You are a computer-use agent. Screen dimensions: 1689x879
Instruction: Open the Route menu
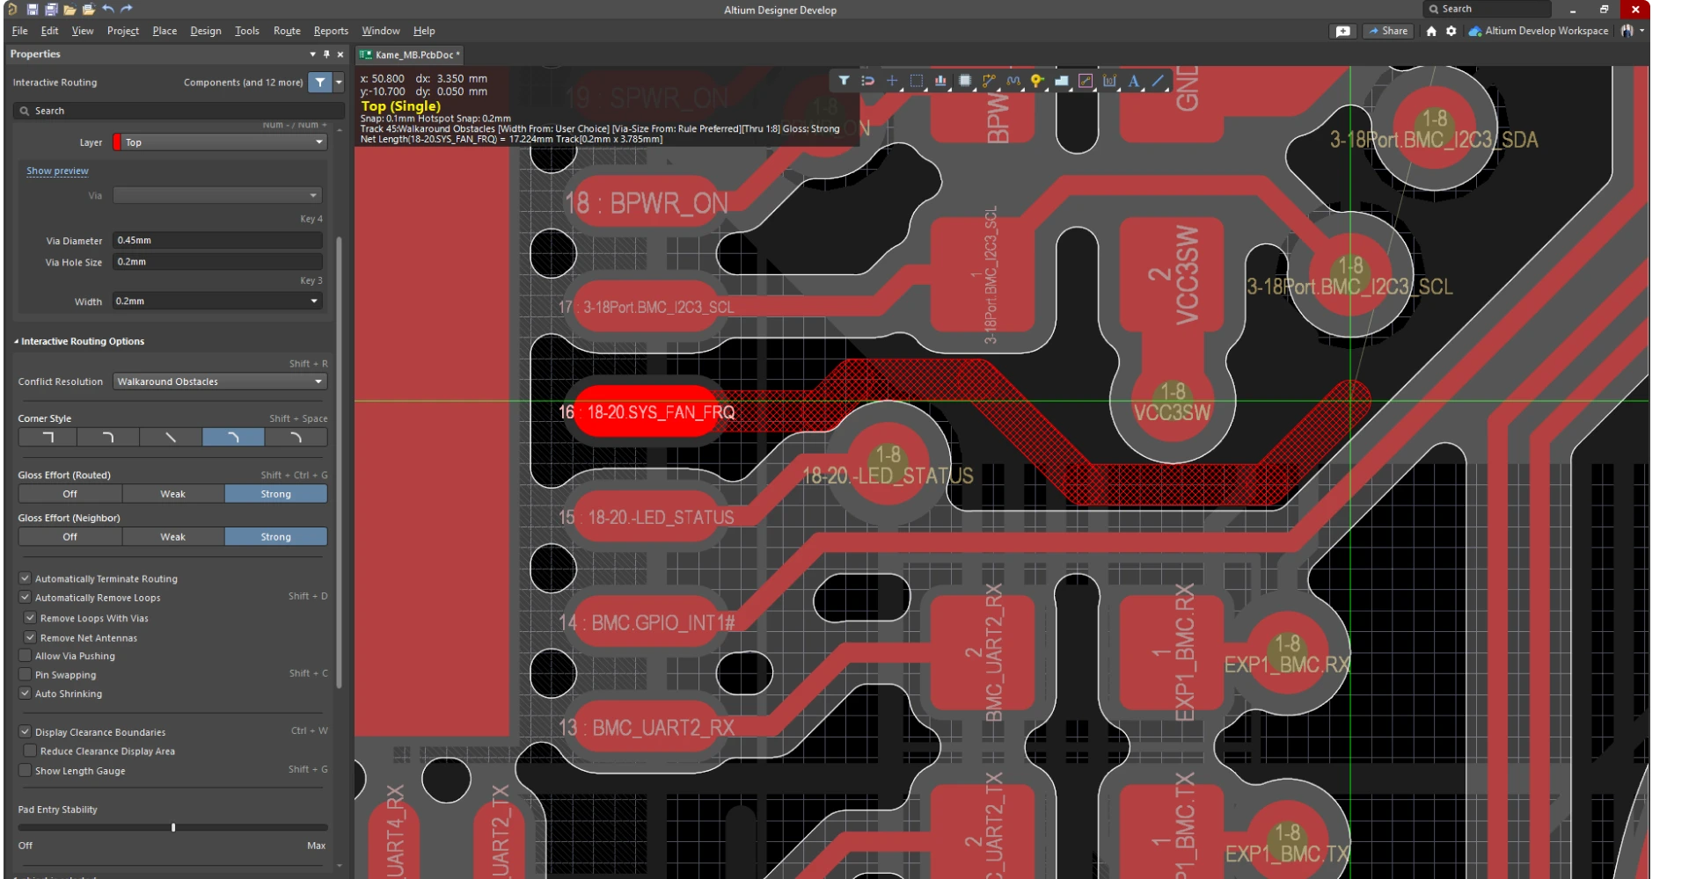[x=287, y=31]
